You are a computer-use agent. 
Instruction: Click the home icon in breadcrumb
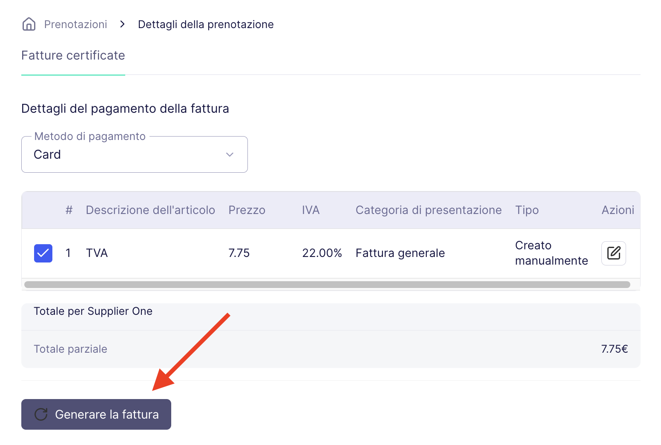[29, 24]
